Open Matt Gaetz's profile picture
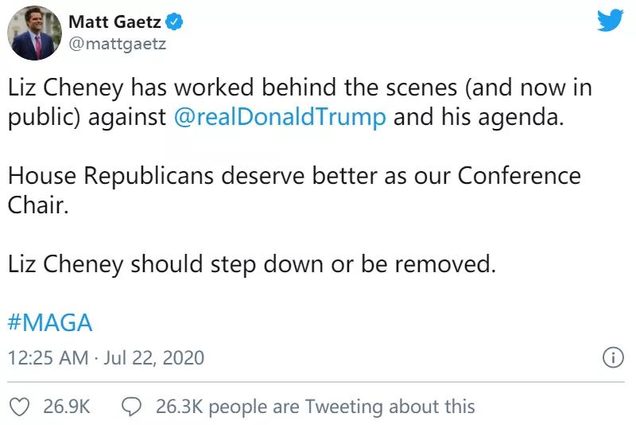636x425 pixels. (x=35, y=33)
